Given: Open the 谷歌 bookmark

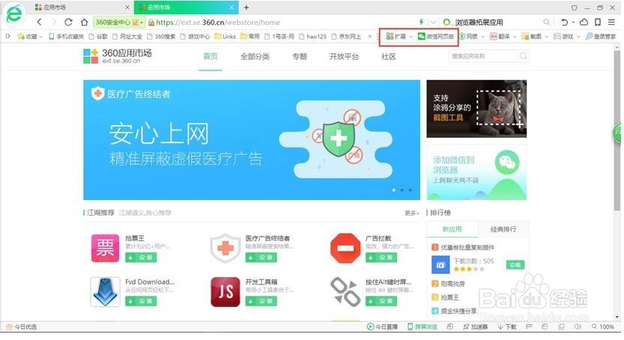Looking at the screenshot, I should click(x=98, y=36).
